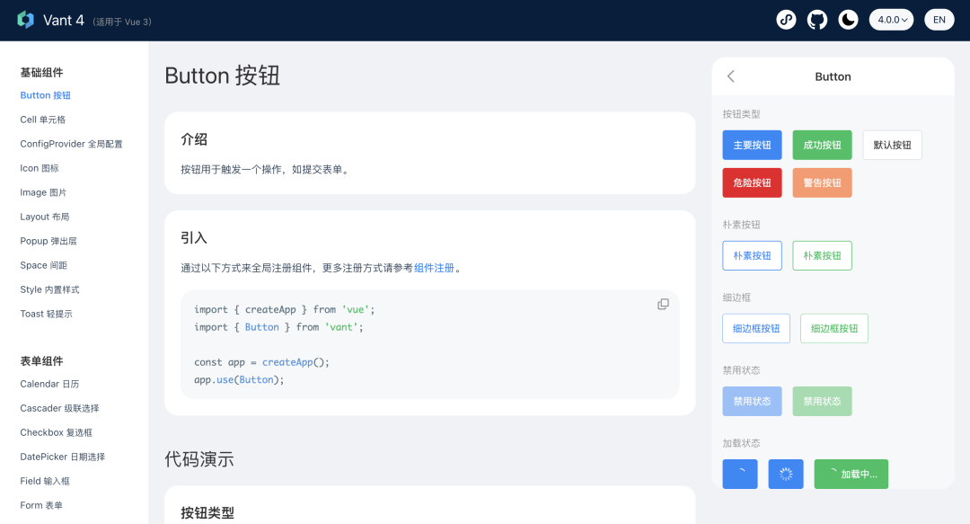Click the Vant logo in the header
The width and height of the screenshot is (970, 524).
click(27, 19)
